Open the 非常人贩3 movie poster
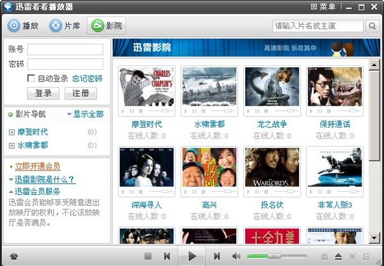Viewport: 384px width, 266px height. pos(335,167)
